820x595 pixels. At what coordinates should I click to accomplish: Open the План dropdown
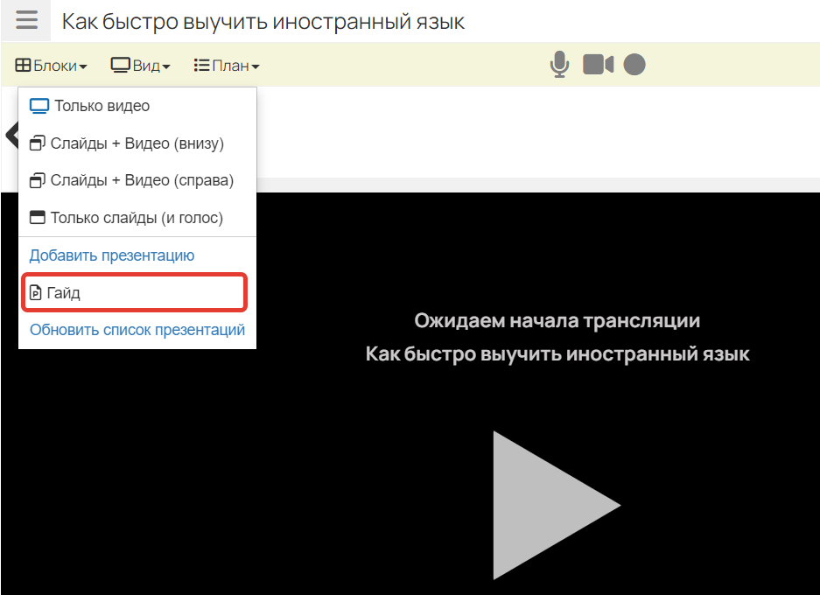(227, 66)
